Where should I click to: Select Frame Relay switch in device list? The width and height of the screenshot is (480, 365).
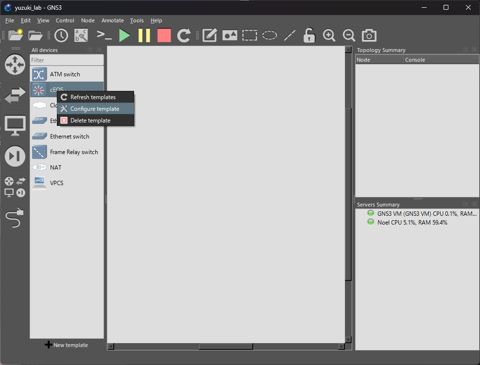click(x=67, y=152)
